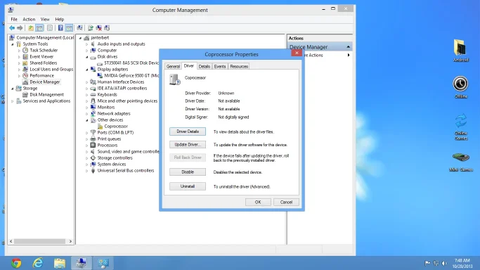Open Disk Management under Storage
Viewport: 480px width, 270px height.
pos(46,95)
